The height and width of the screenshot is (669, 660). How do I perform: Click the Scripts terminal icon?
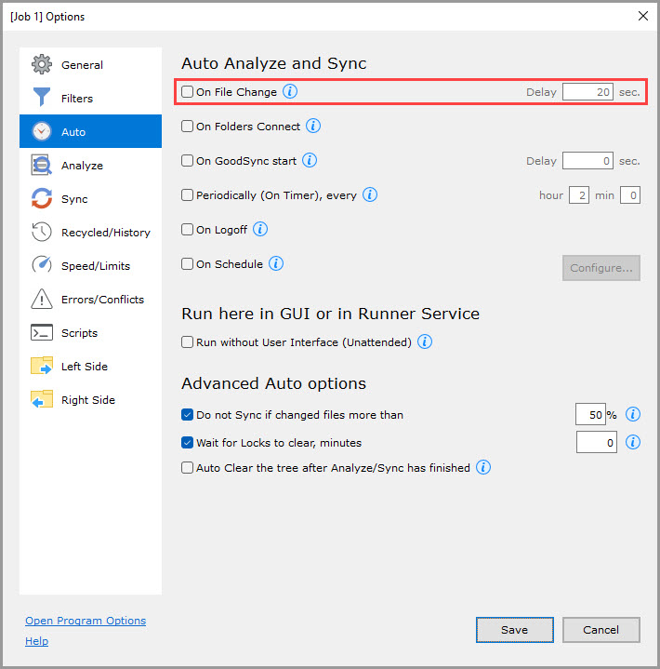[x=42, y=333]
